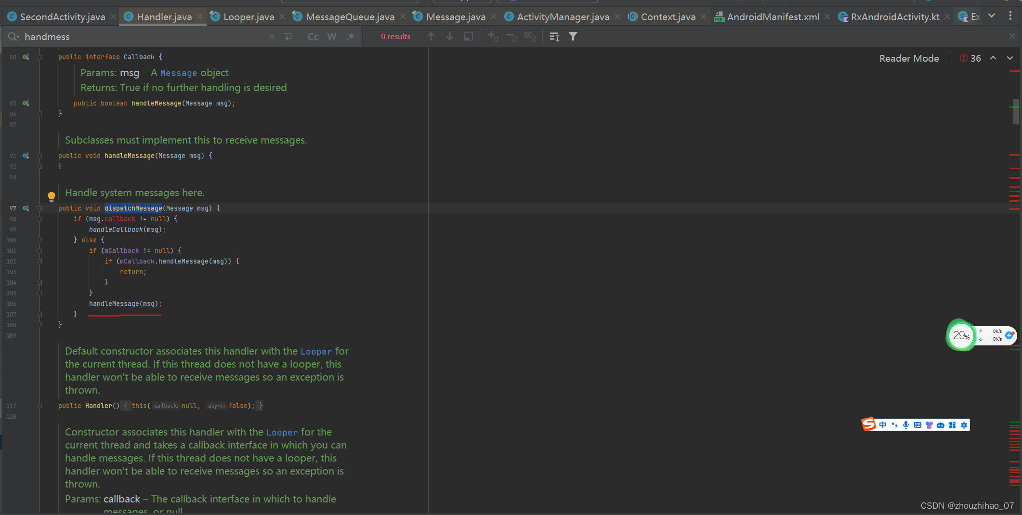Toggle Chinese/English input mode
The width and height of the screenshot is (1022, 515).
click(882, 425)
